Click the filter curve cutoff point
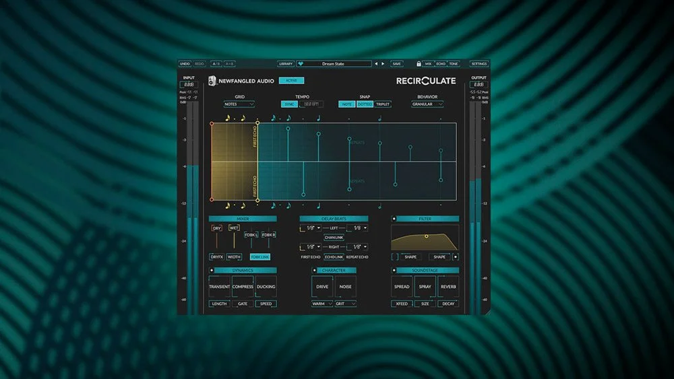Image resolution: width=674 pixels, height=379 pixels. pyautogui.click(x=427, y=236)
